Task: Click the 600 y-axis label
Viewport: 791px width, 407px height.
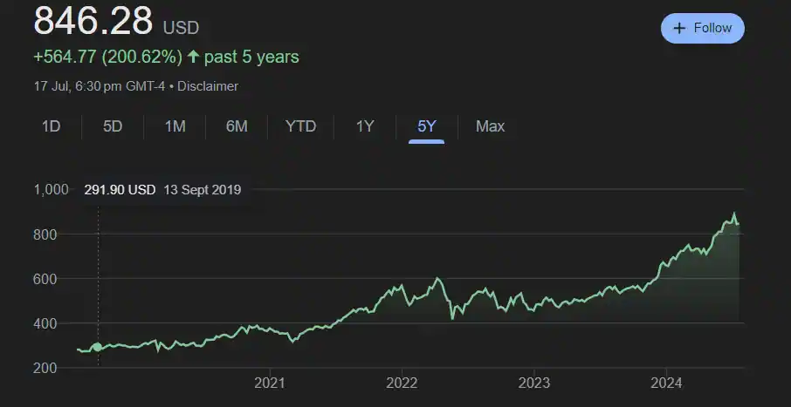Action: 45,279
